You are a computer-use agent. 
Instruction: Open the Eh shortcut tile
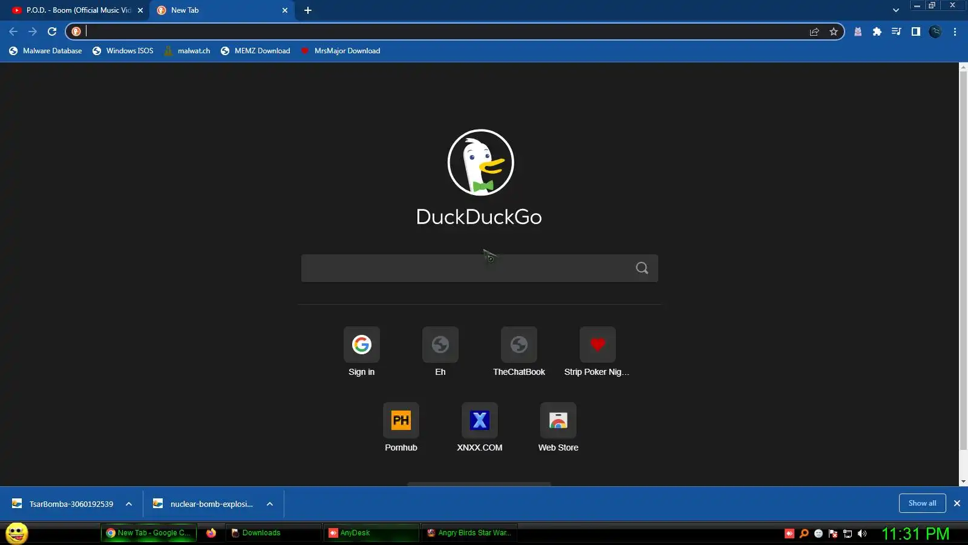pos(440,352)
